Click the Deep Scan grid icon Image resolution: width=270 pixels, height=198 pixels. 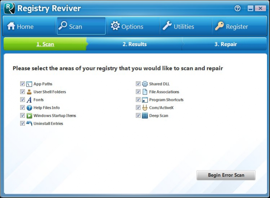tap(145, 115)
